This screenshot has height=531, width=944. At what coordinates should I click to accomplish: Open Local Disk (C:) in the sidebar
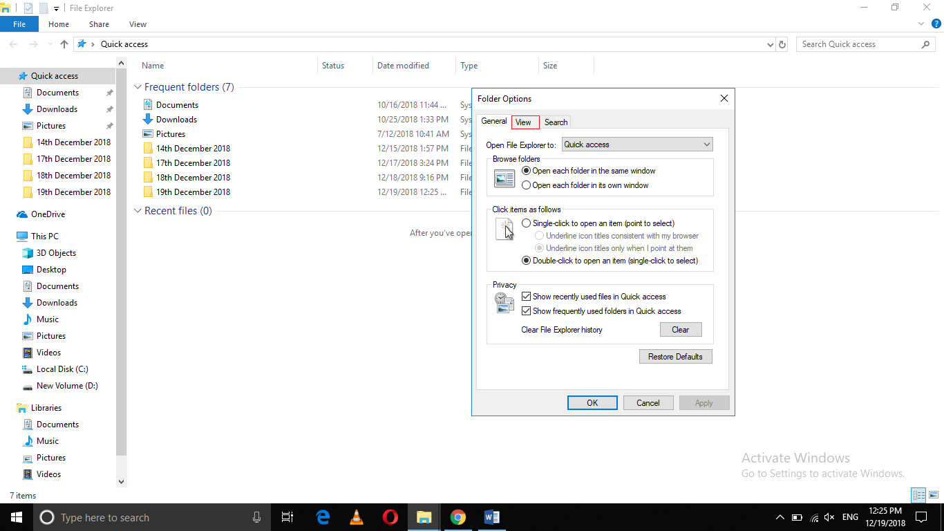61,369
